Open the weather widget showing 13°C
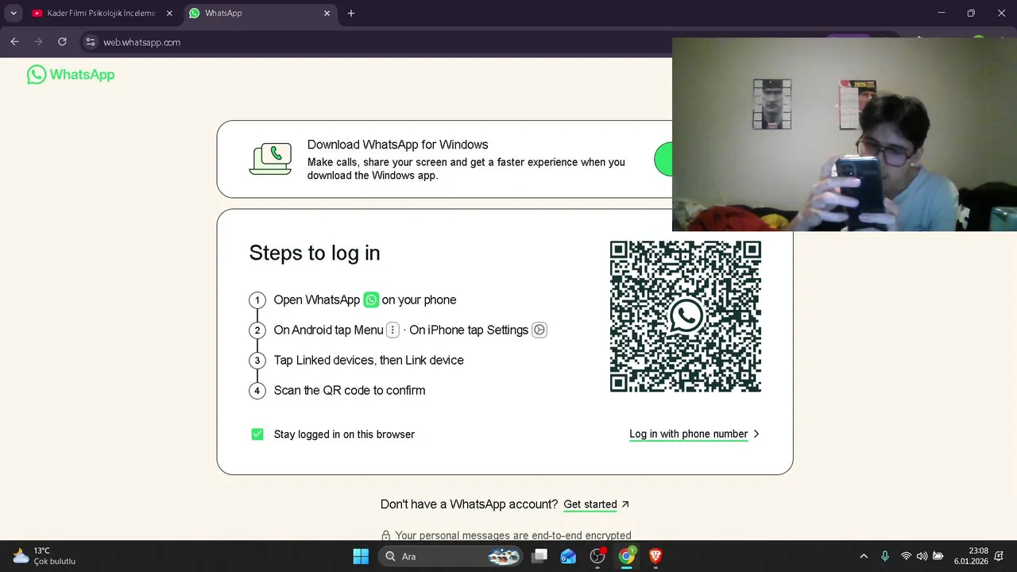Image resolution: width=1017 pixels, height=572 pixels. 44,556
